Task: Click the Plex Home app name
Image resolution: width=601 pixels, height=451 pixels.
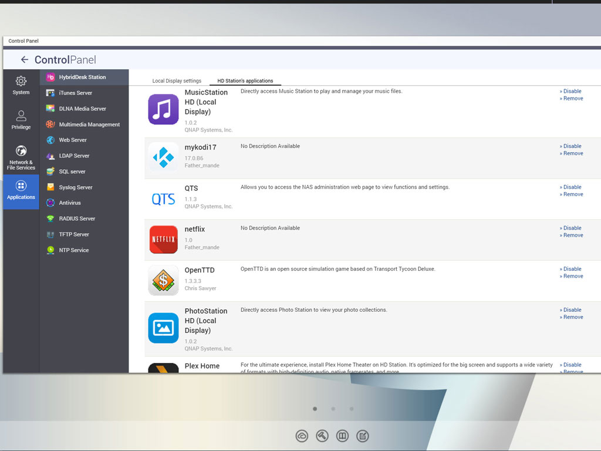Action: tap(202, 366)
